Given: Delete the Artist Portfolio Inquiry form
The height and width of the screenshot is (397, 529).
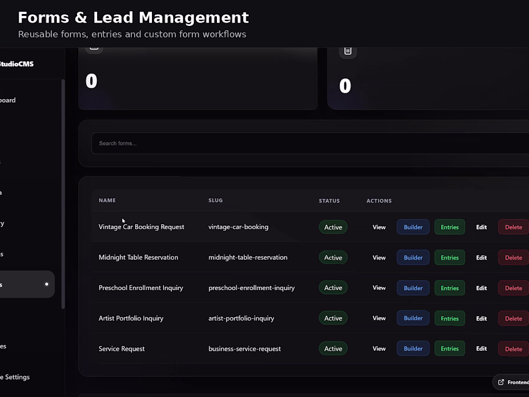Looking at the screenshot, I should pyautogui.click(x=514, y=319).
